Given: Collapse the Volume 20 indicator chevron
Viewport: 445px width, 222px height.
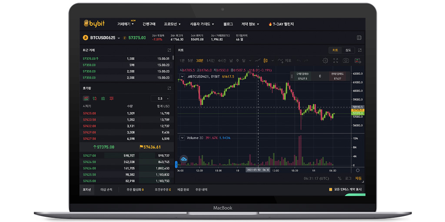Looking at the screenshot, I should 182,138.
